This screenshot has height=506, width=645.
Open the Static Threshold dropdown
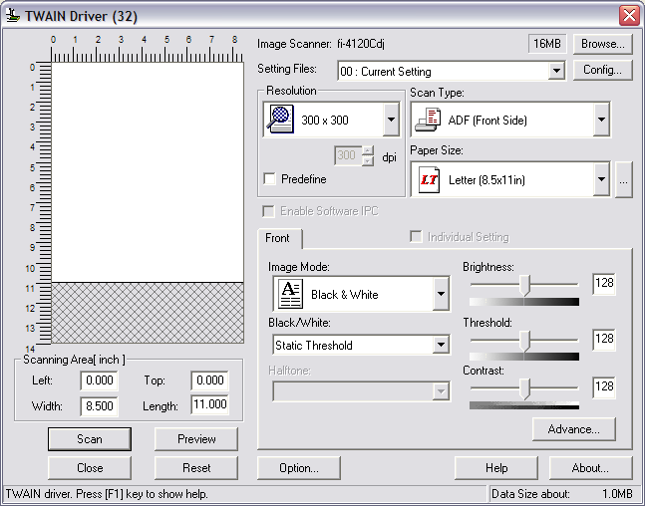tap(441, 345)
